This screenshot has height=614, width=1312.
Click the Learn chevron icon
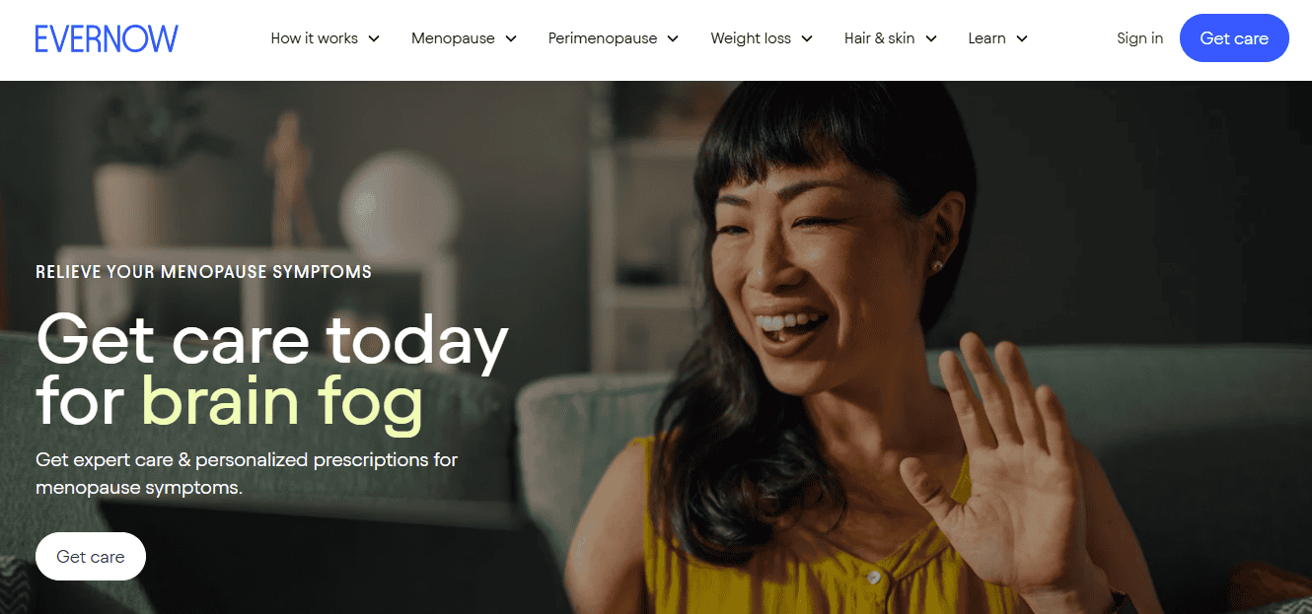(1022, 38)
